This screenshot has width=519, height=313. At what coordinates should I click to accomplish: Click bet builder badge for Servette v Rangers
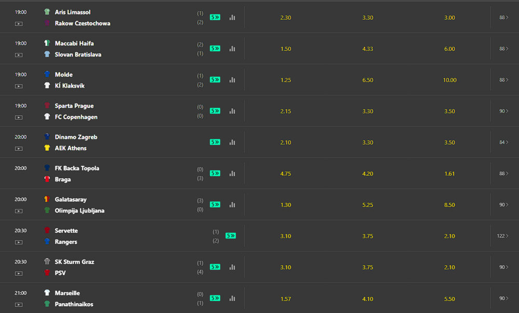[x=231, y=236]
